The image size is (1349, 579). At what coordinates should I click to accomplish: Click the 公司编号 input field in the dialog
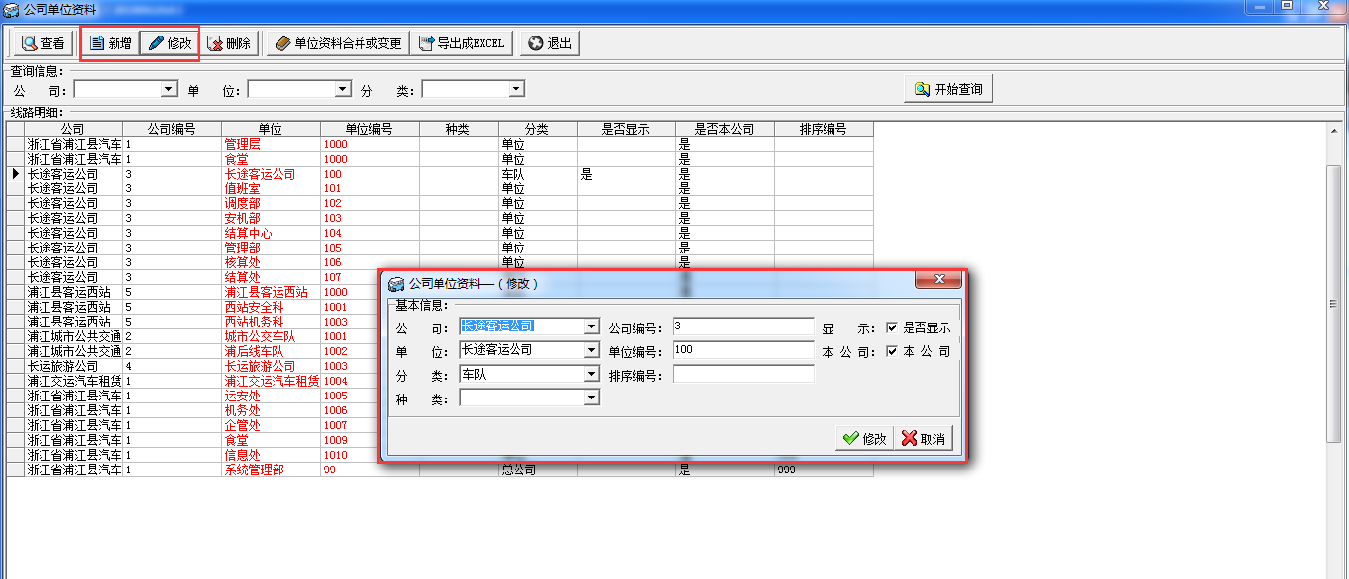click(744, 326)
